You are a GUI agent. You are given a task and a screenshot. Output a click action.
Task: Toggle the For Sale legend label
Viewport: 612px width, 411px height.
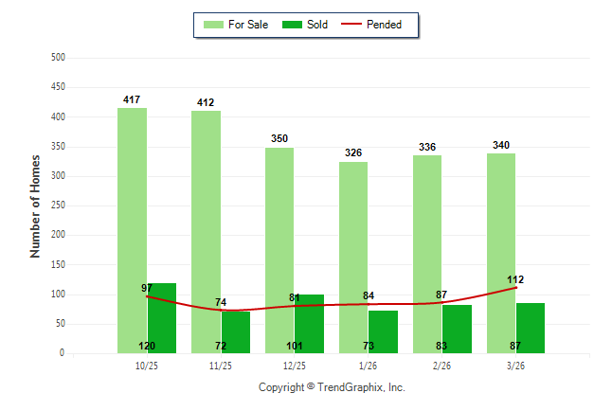pos(250,25)
